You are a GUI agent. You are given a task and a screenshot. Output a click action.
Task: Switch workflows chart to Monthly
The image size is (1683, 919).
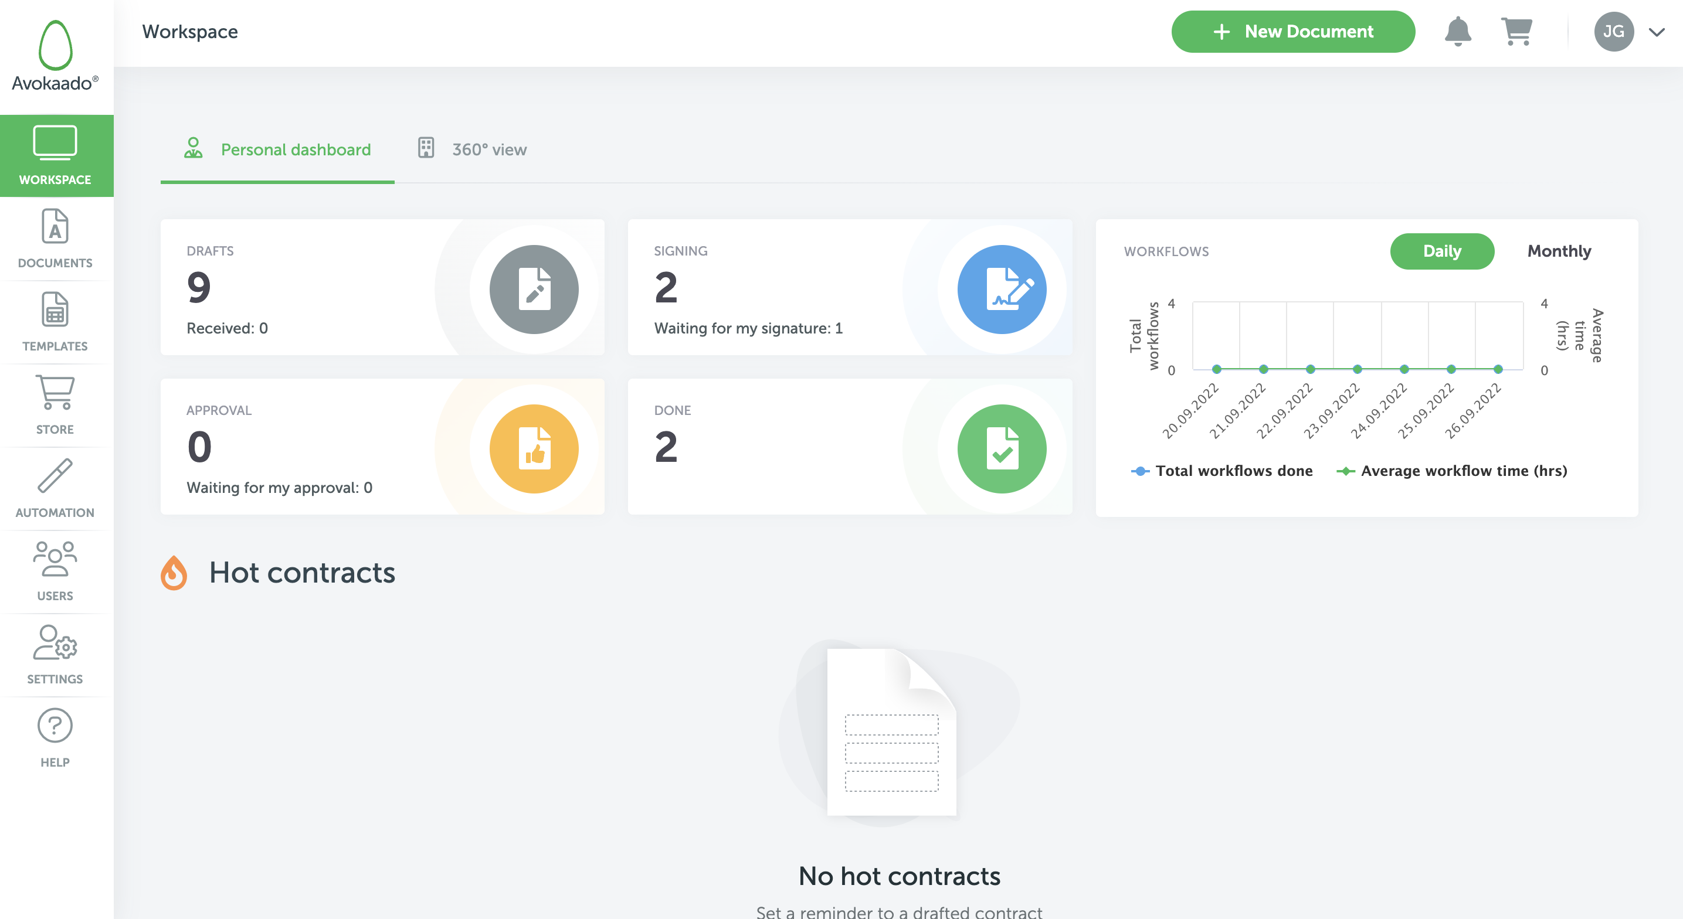(x=1559, y=251)
